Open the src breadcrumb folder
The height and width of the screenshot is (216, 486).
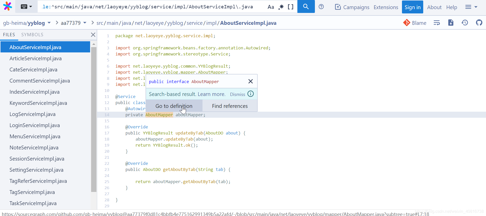point(100,23)
